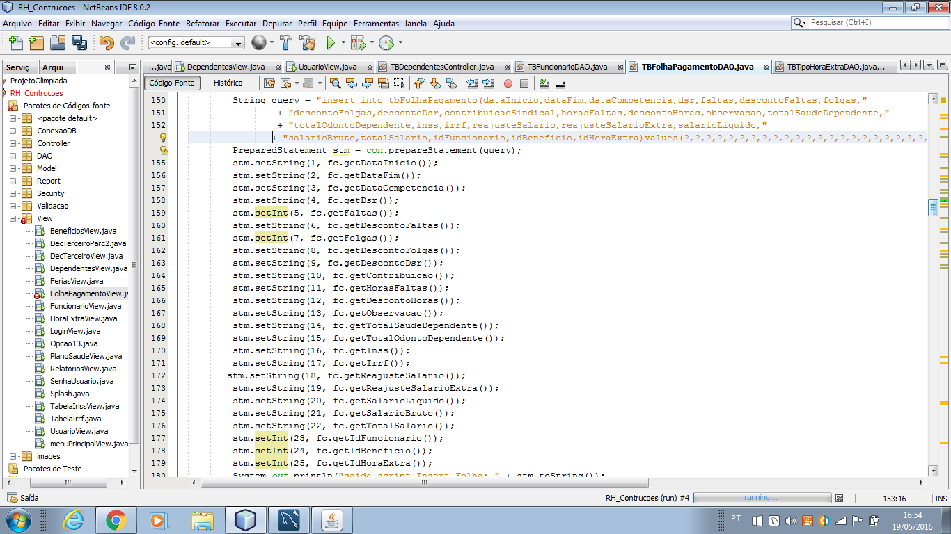Viewport: 951px width, 534px height.
Task: Click red Start Macro Recording icon
Action: [x=508, y=83]
